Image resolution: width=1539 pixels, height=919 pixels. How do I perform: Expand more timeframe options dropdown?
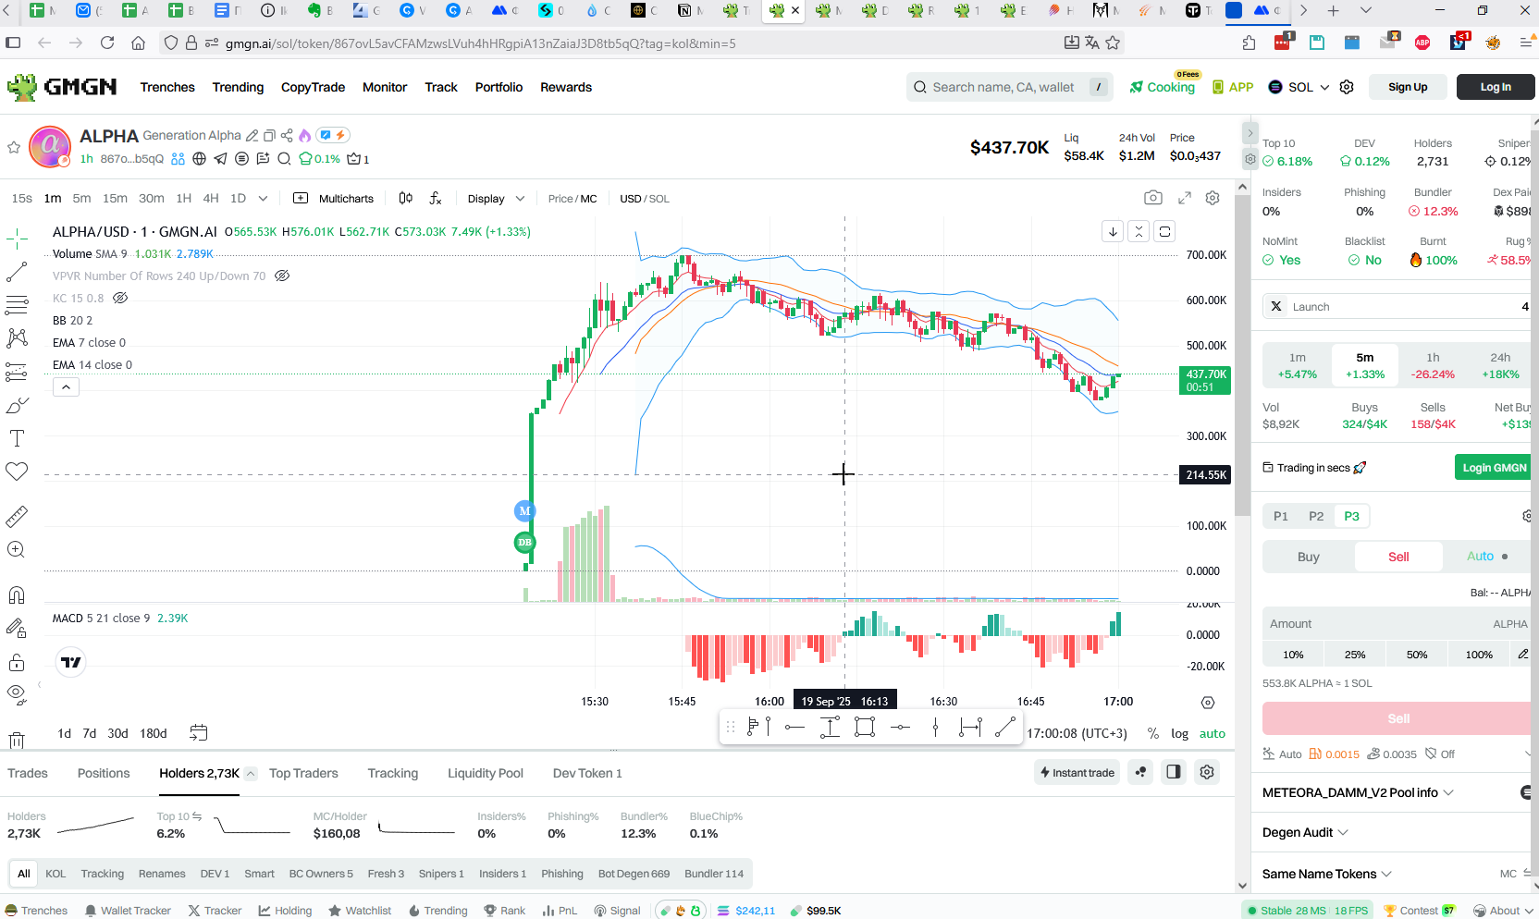point(263,198)
